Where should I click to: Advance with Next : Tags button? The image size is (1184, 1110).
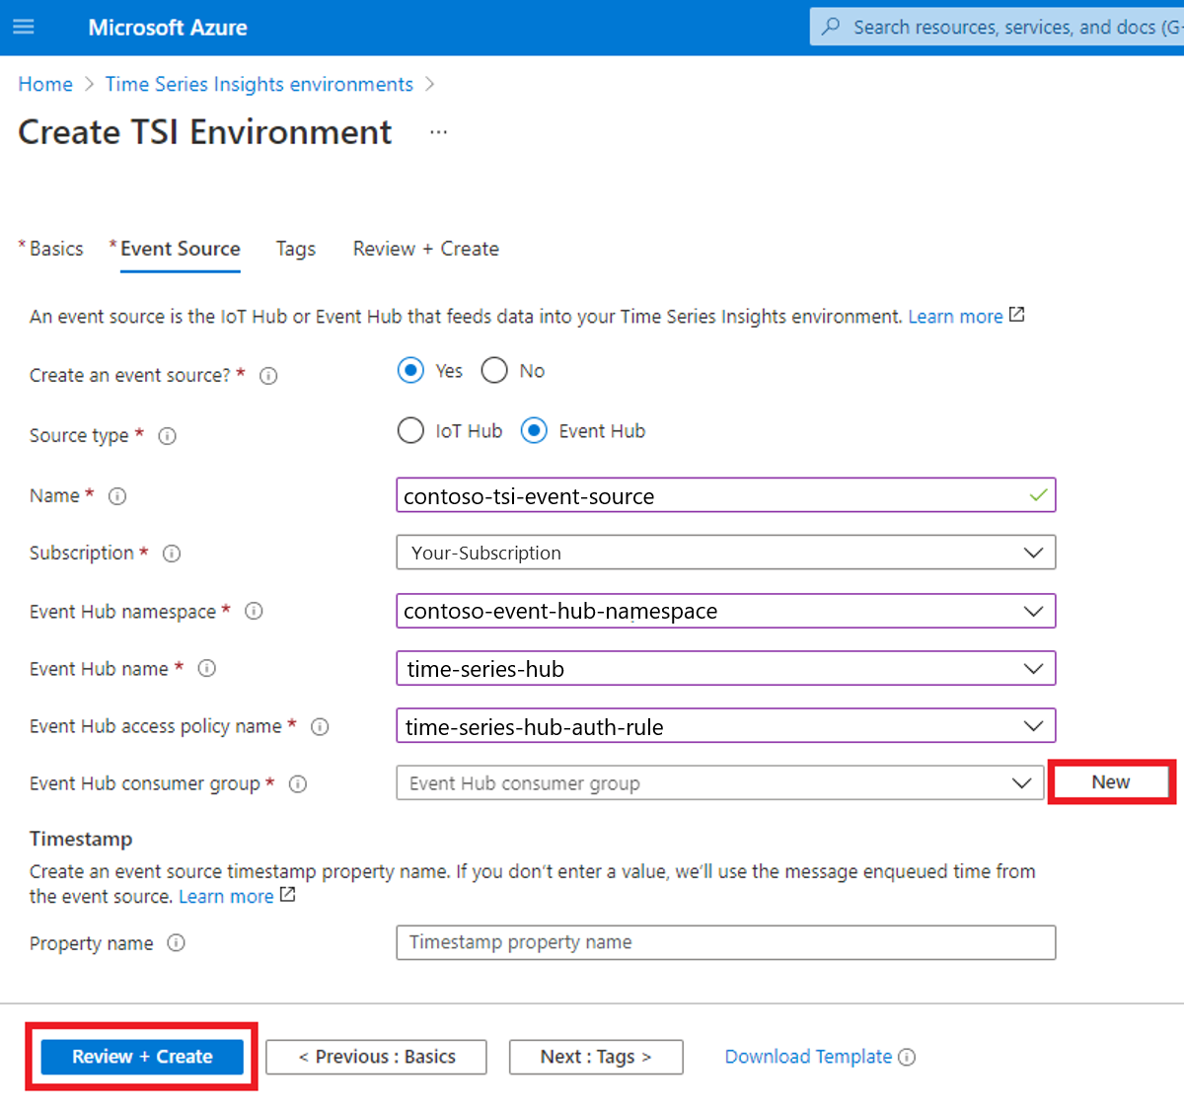pos(596,1057)
